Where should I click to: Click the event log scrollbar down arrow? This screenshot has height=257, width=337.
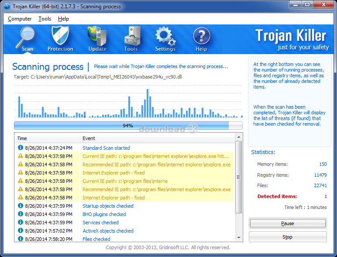pyautogui.click(x=239, y=238)
